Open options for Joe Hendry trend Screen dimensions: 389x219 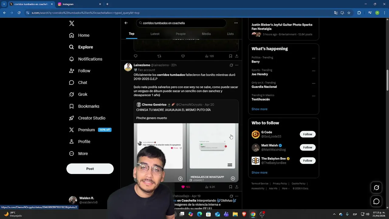[314, 71]
